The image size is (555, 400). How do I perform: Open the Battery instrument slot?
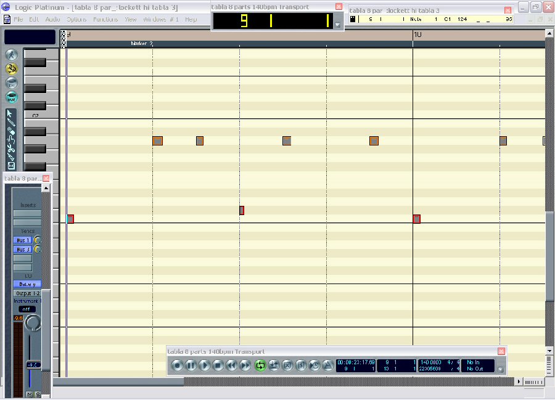[x=27, y=284]
